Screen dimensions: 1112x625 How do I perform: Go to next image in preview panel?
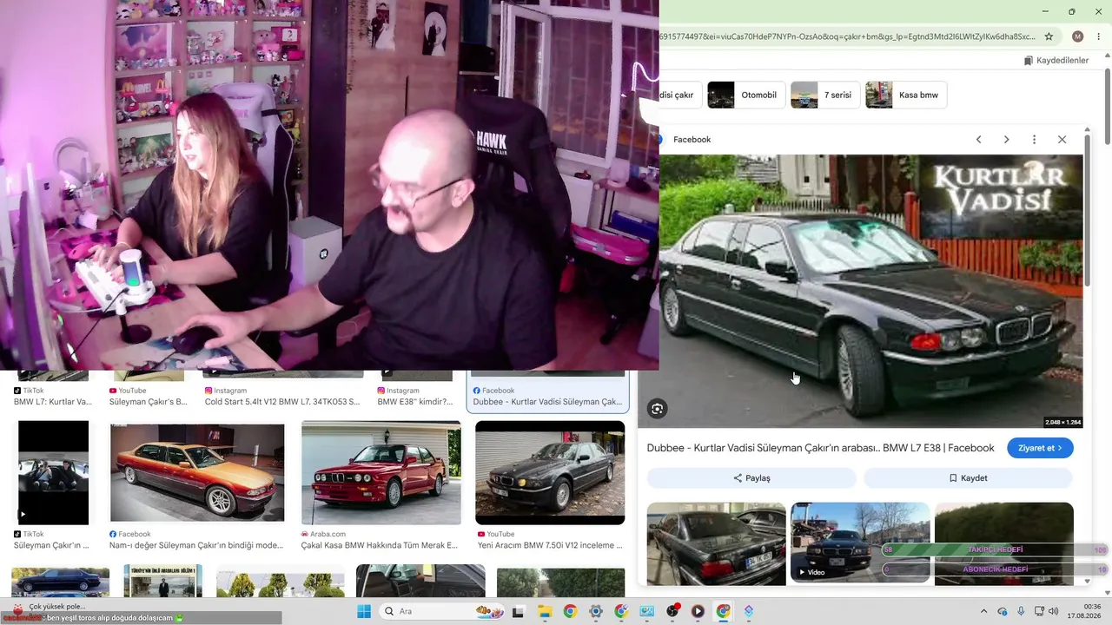(x=1006, y=140)
